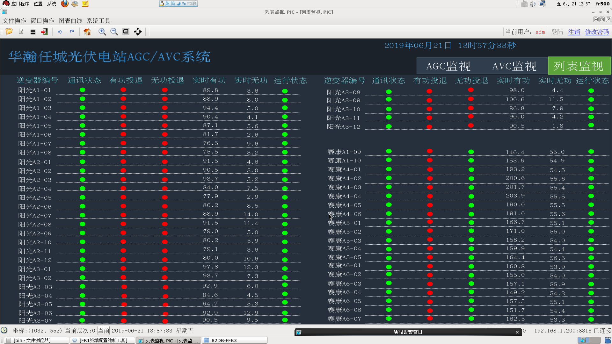Click the edit document toolbar icon
The image size is (612, 344).
[x=21, y=32]
